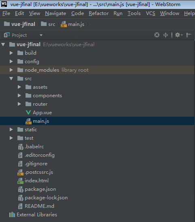Image resolution: width=195 pixels, height=222 pixels.
Task: Click the Hide Project panel icon
Action: click(x=189, y=35)
